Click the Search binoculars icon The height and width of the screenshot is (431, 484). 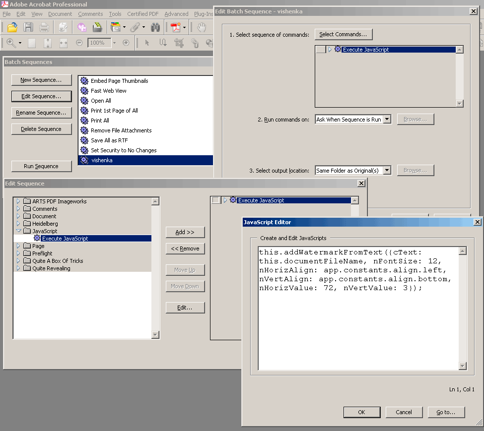155,27
